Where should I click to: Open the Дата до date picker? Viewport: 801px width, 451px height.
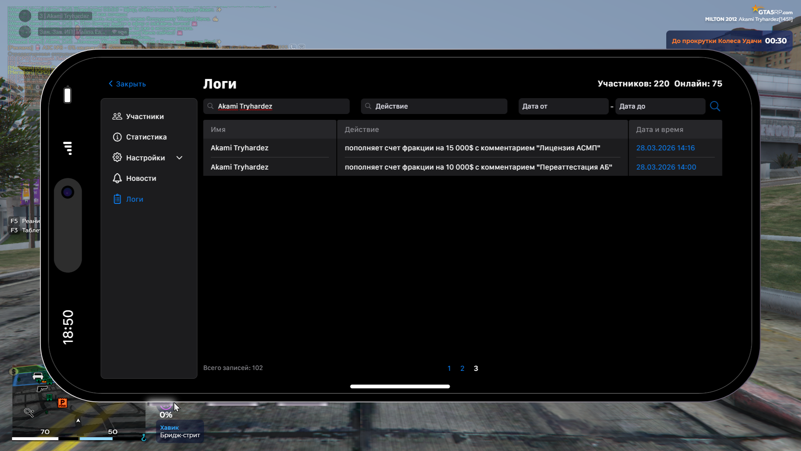click(660, 106)
